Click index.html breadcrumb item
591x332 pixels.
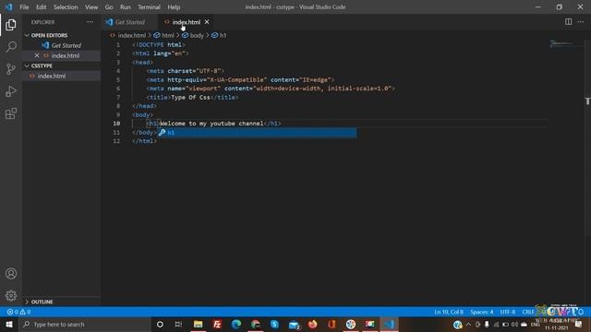131,35
